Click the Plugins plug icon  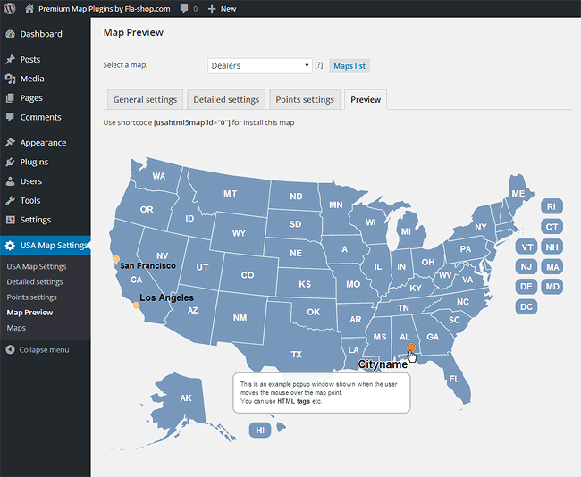[x=11, y=162]
